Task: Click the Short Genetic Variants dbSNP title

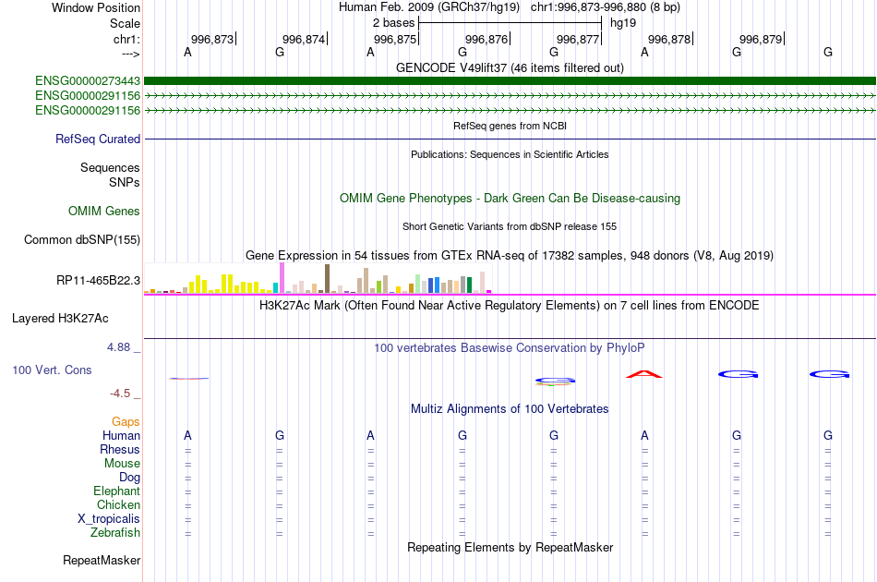Action: coord(510,226)
